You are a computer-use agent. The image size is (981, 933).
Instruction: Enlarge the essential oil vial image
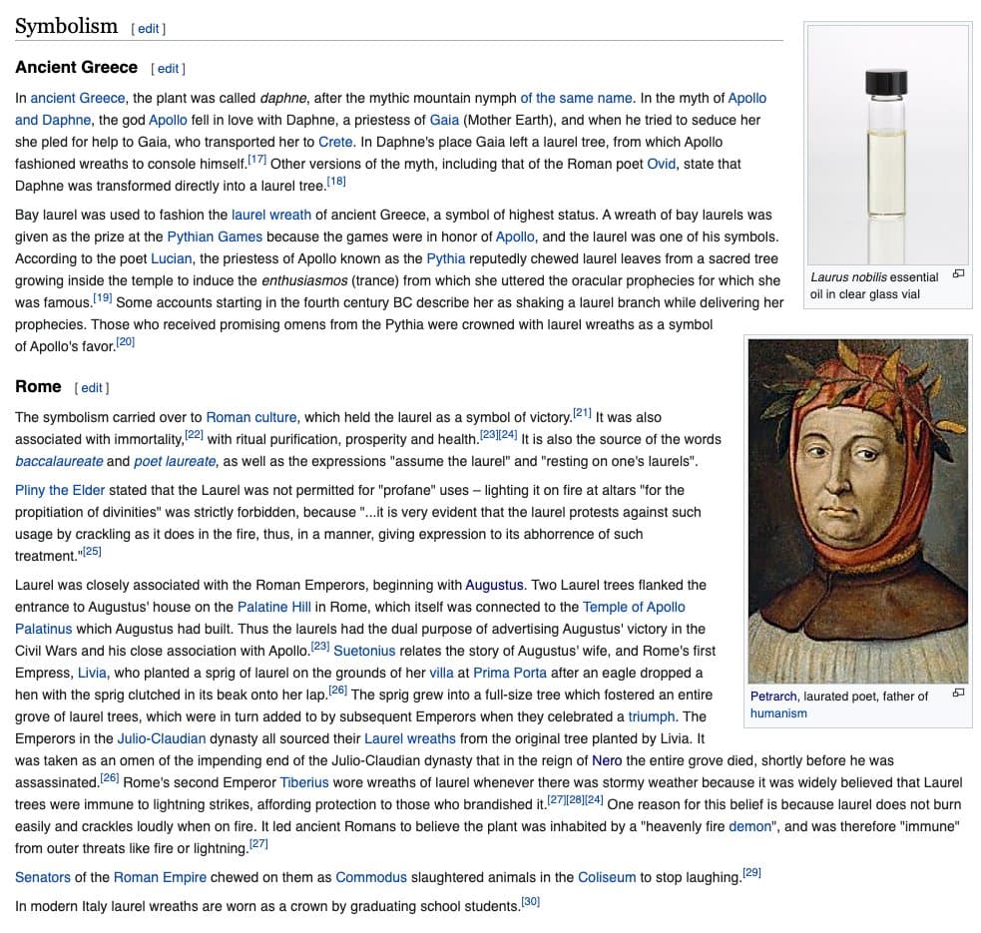click(958, 273)
